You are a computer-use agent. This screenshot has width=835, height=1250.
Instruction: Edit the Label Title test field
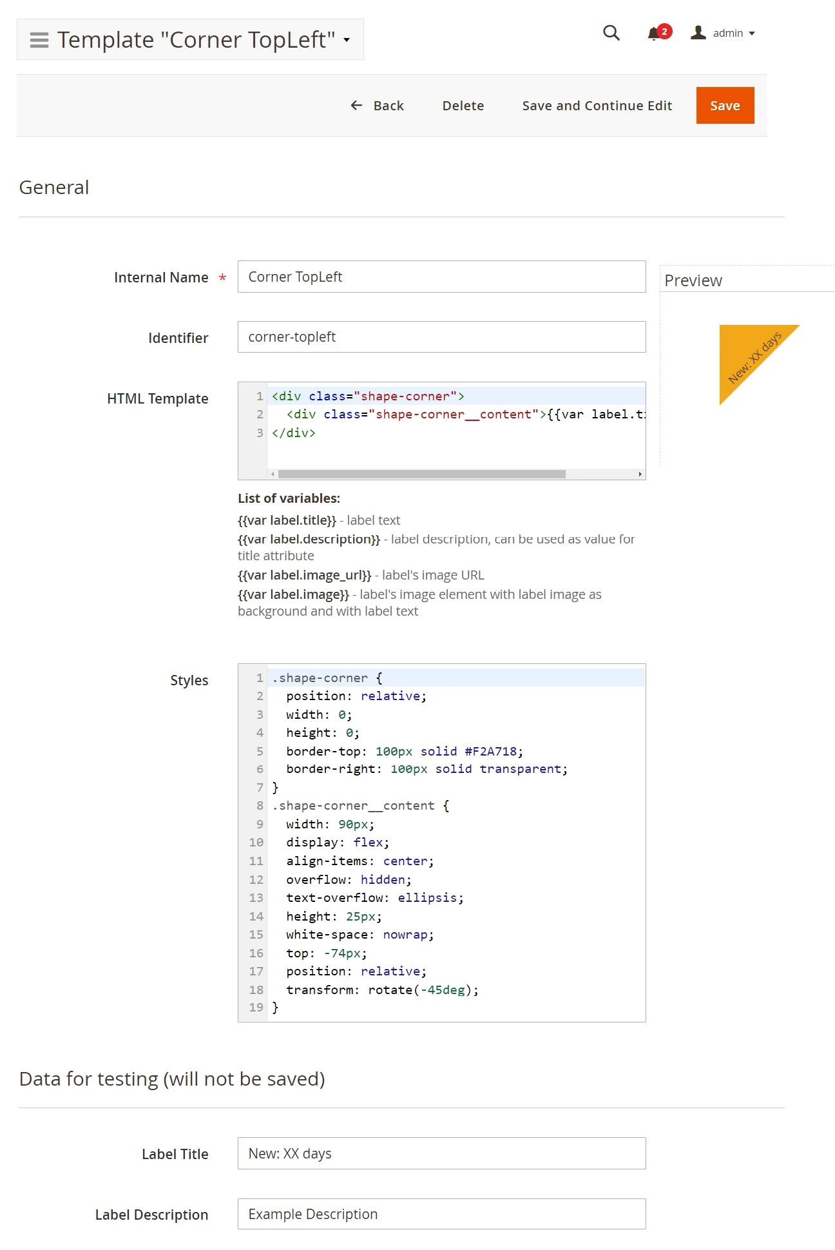(x=441, y=1154)
